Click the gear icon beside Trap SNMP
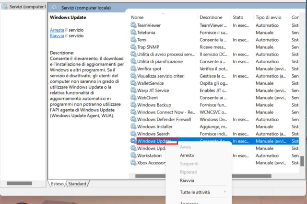The height and width of the screenshot is (204, 307). pyautogui.click(x=133, y=47)
